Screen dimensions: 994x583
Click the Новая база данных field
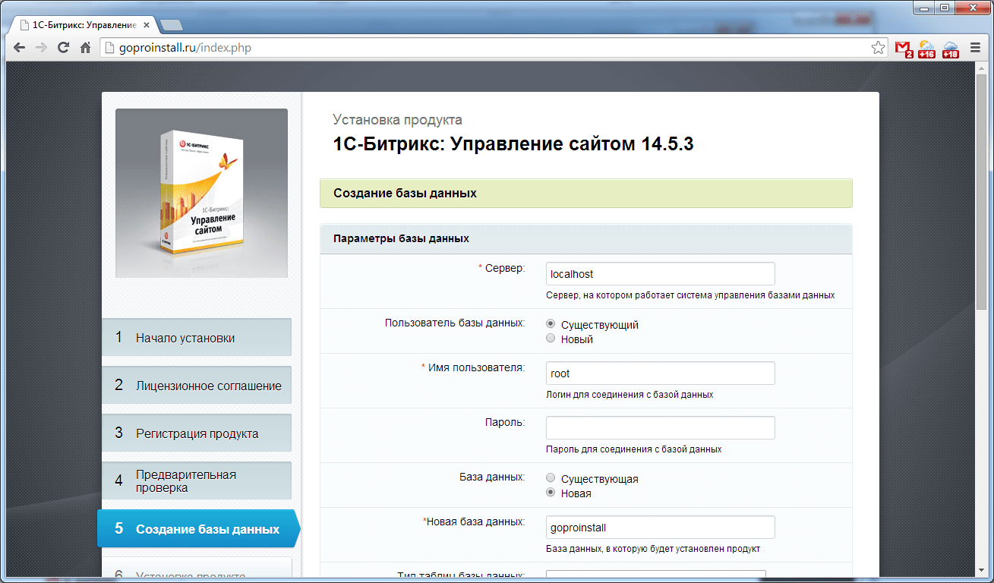(x=660, y=528)
